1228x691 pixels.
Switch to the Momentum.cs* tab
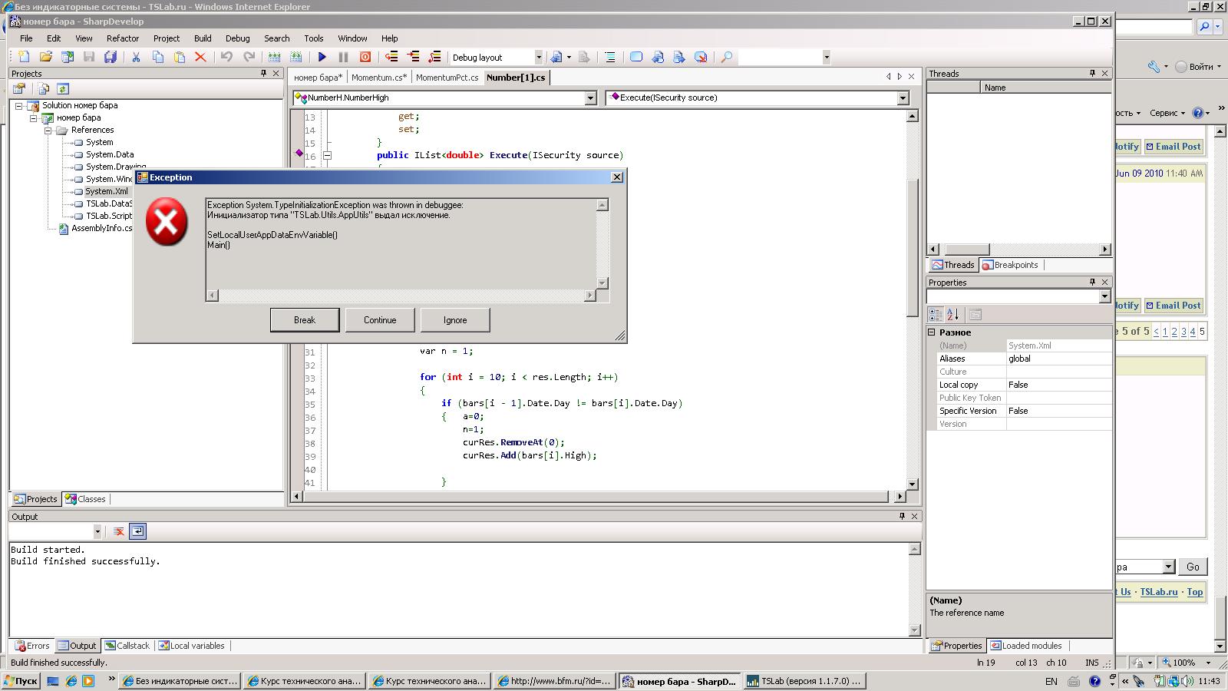tap(379, 78)
